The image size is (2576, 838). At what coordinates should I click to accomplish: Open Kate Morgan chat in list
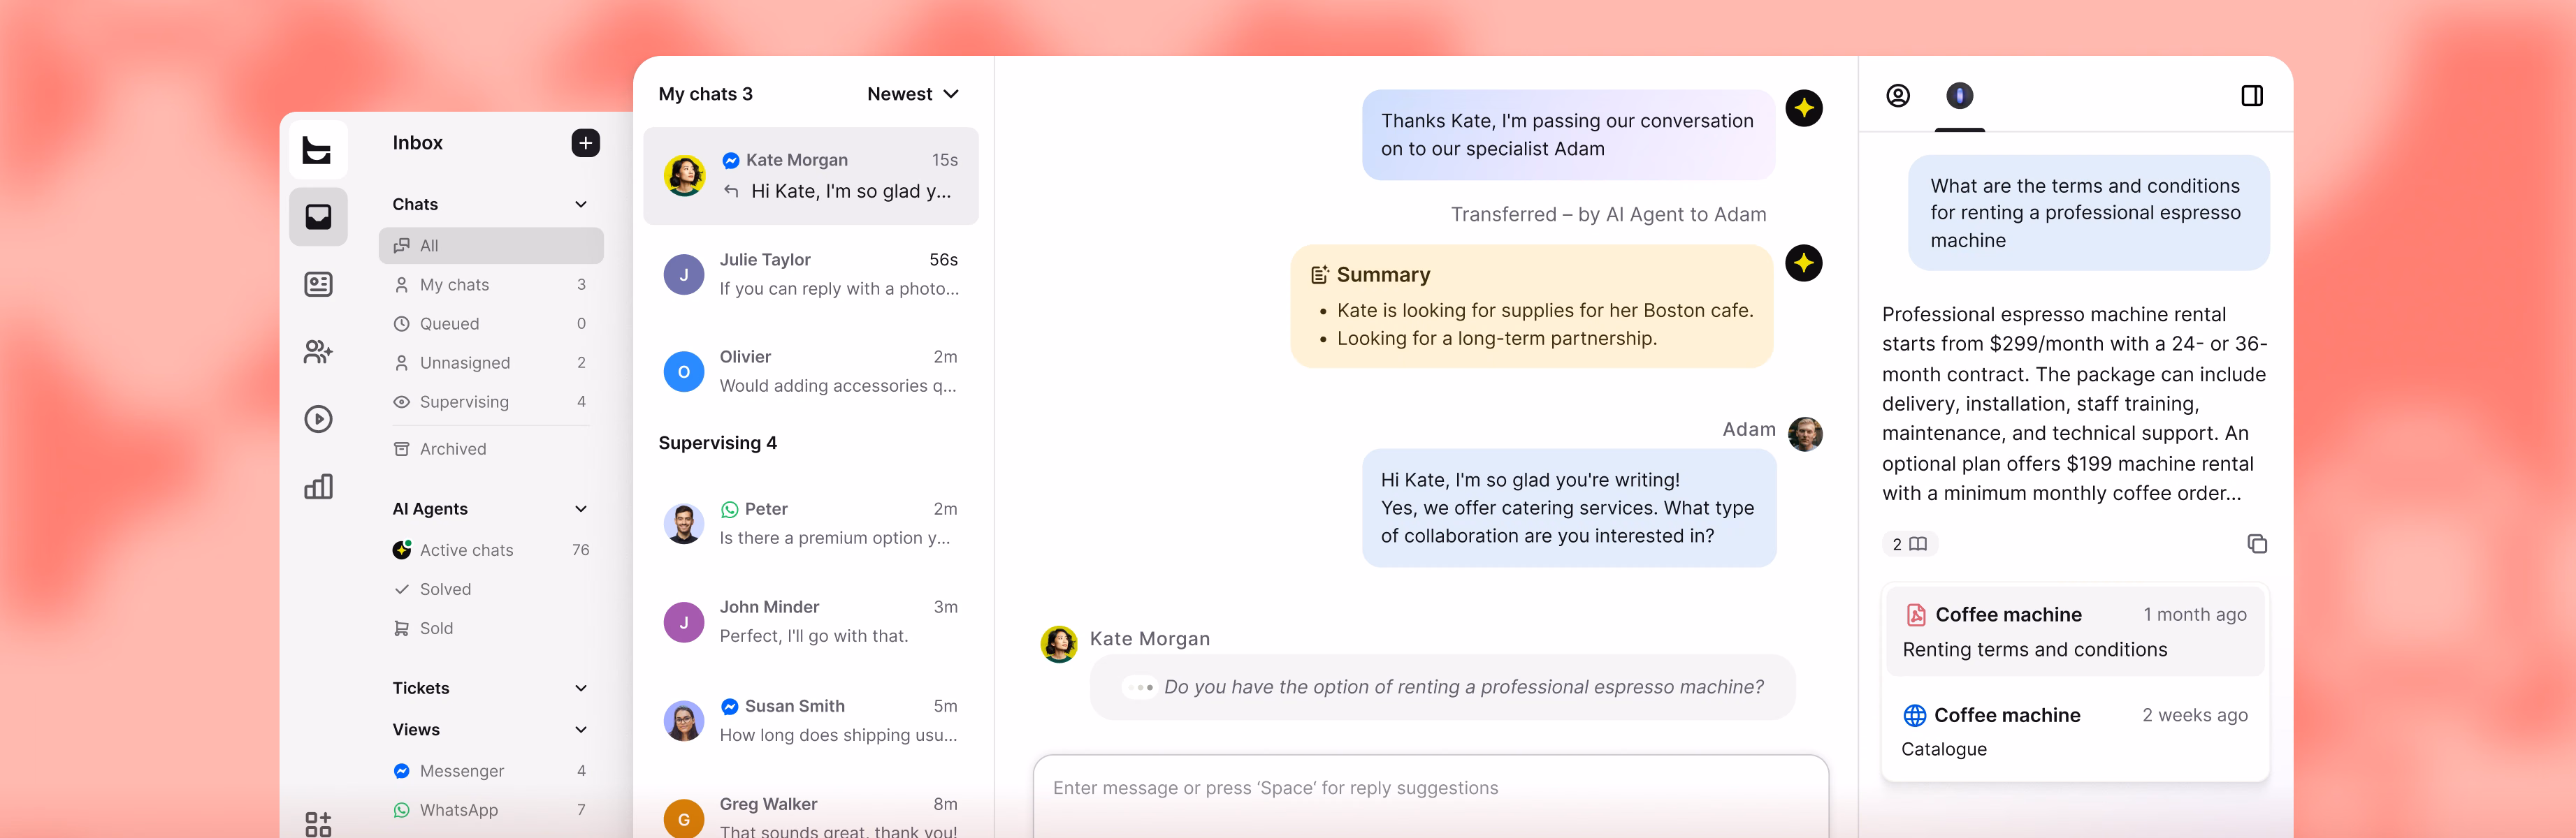tap(811, 176)
